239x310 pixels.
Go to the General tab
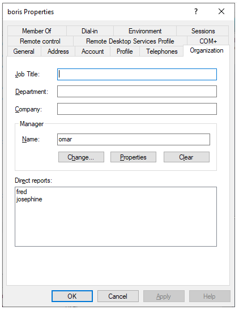24,51
